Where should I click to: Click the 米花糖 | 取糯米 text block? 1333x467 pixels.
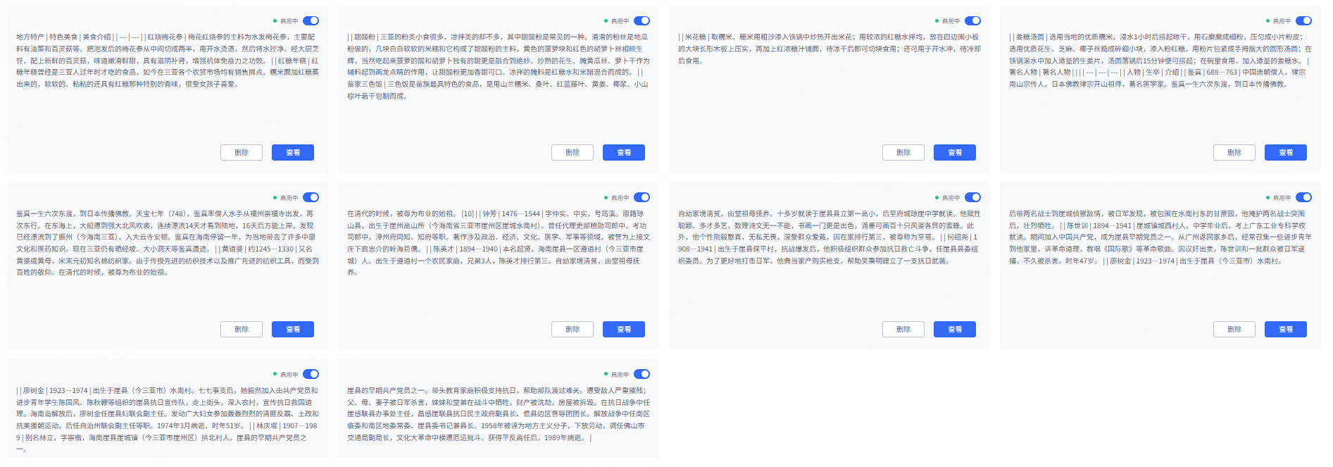coord(830,49)
